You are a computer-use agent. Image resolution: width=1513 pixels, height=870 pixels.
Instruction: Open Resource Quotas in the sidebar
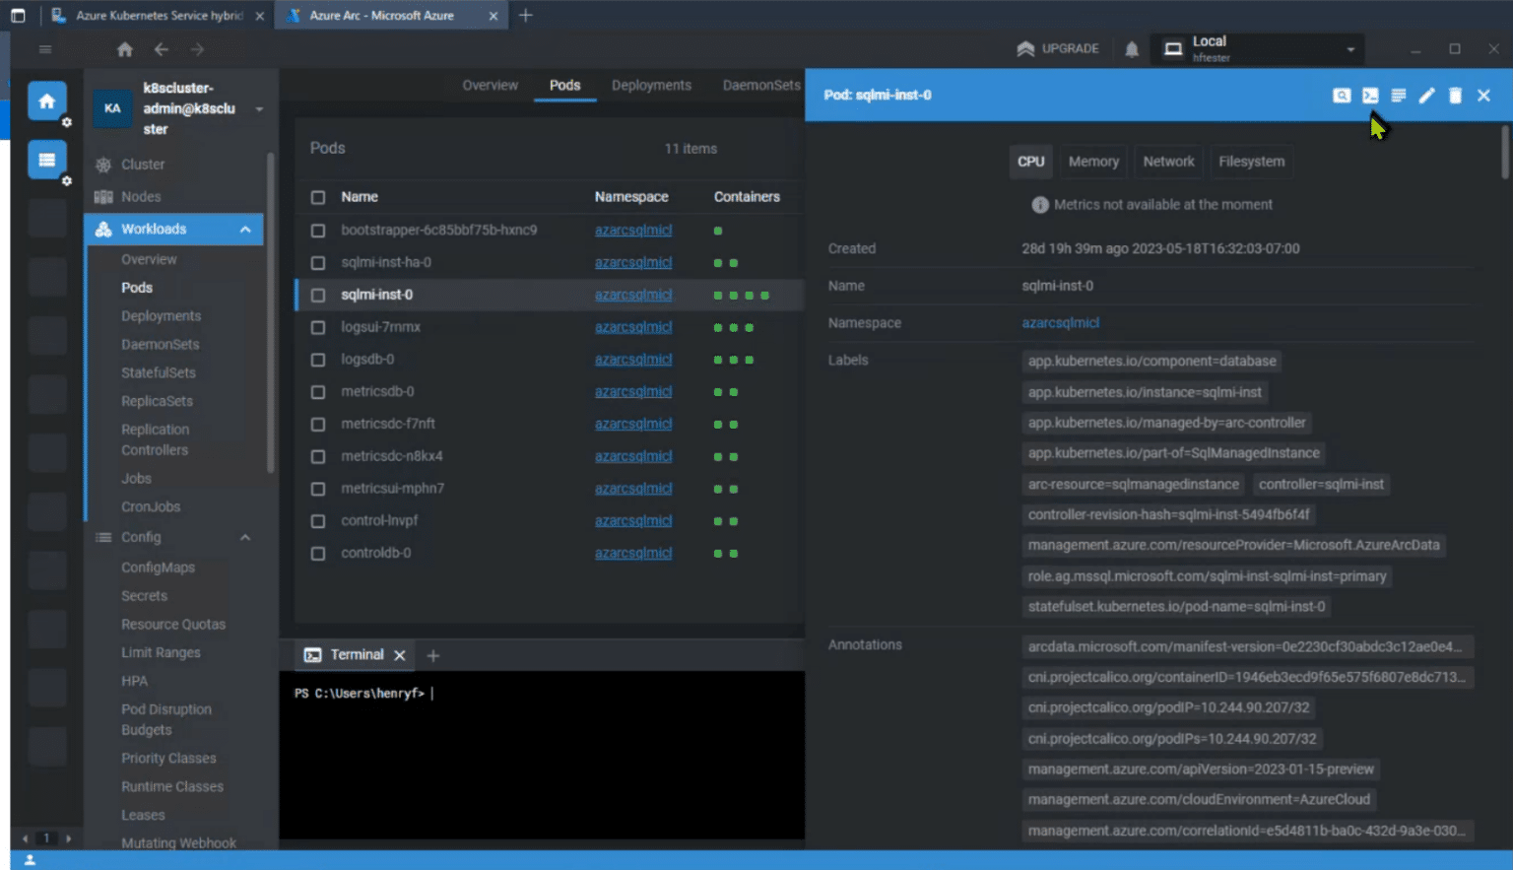point(173,625)
